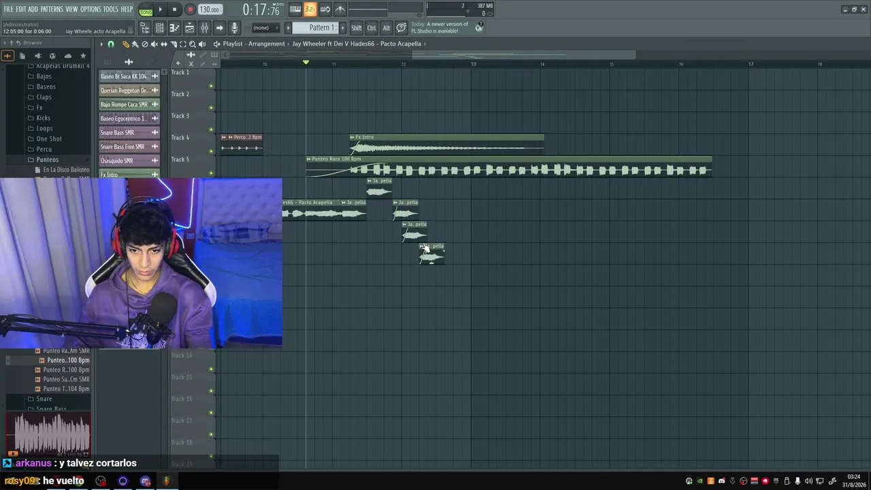The height and width of the screenshot is (490, 871).
Task: Select the Playback speaker tool
Action: point(201,44)
